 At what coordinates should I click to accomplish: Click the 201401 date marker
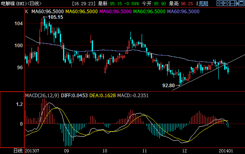(x=226, y=151)
